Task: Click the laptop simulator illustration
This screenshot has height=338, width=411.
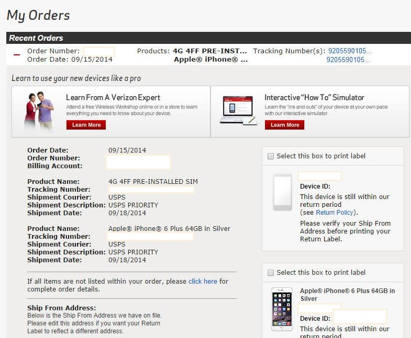Action: 238,110
